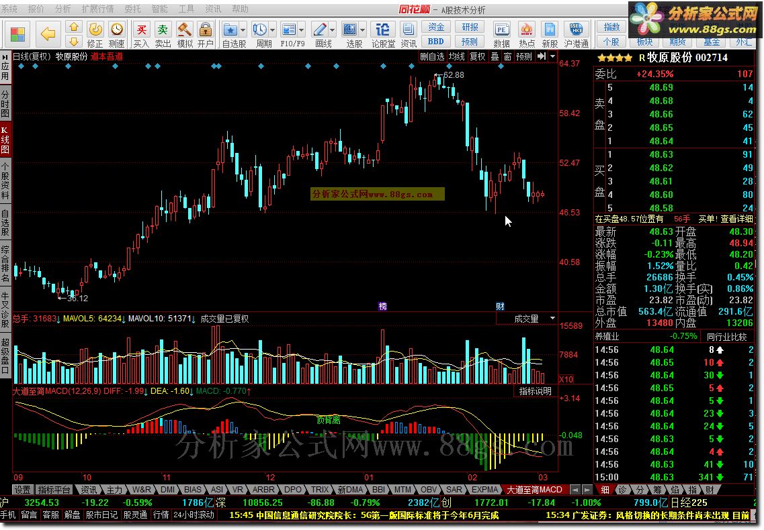Viewport: 764px width, 530px height.
Task: Toggle the 窗 window option
Action: coord(507,56)
